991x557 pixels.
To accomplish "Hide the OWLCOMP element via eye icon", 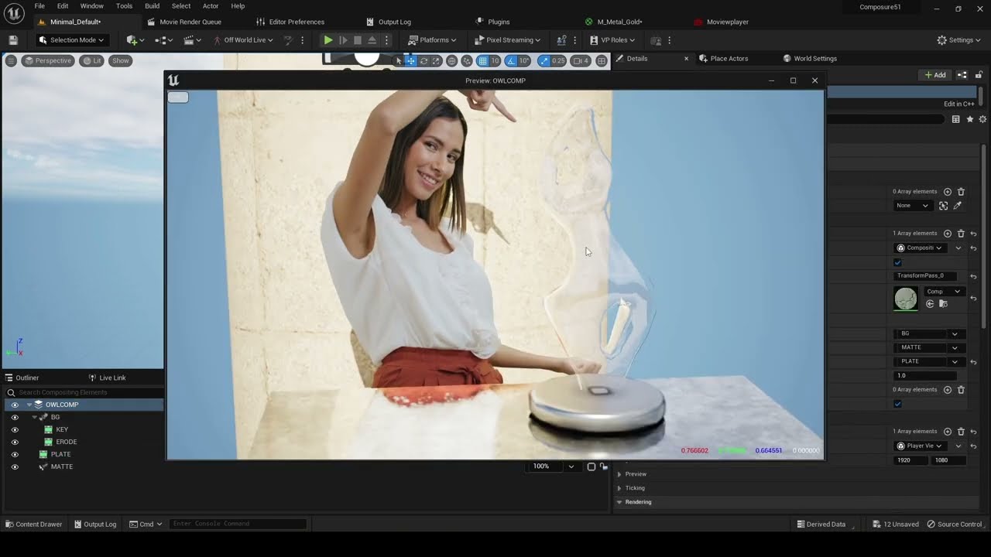I will (14, 405).
